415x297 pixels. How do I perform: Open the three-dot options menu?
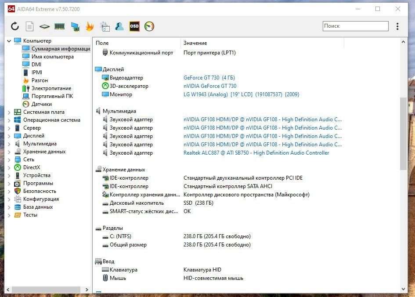click(x=397, y=26)
